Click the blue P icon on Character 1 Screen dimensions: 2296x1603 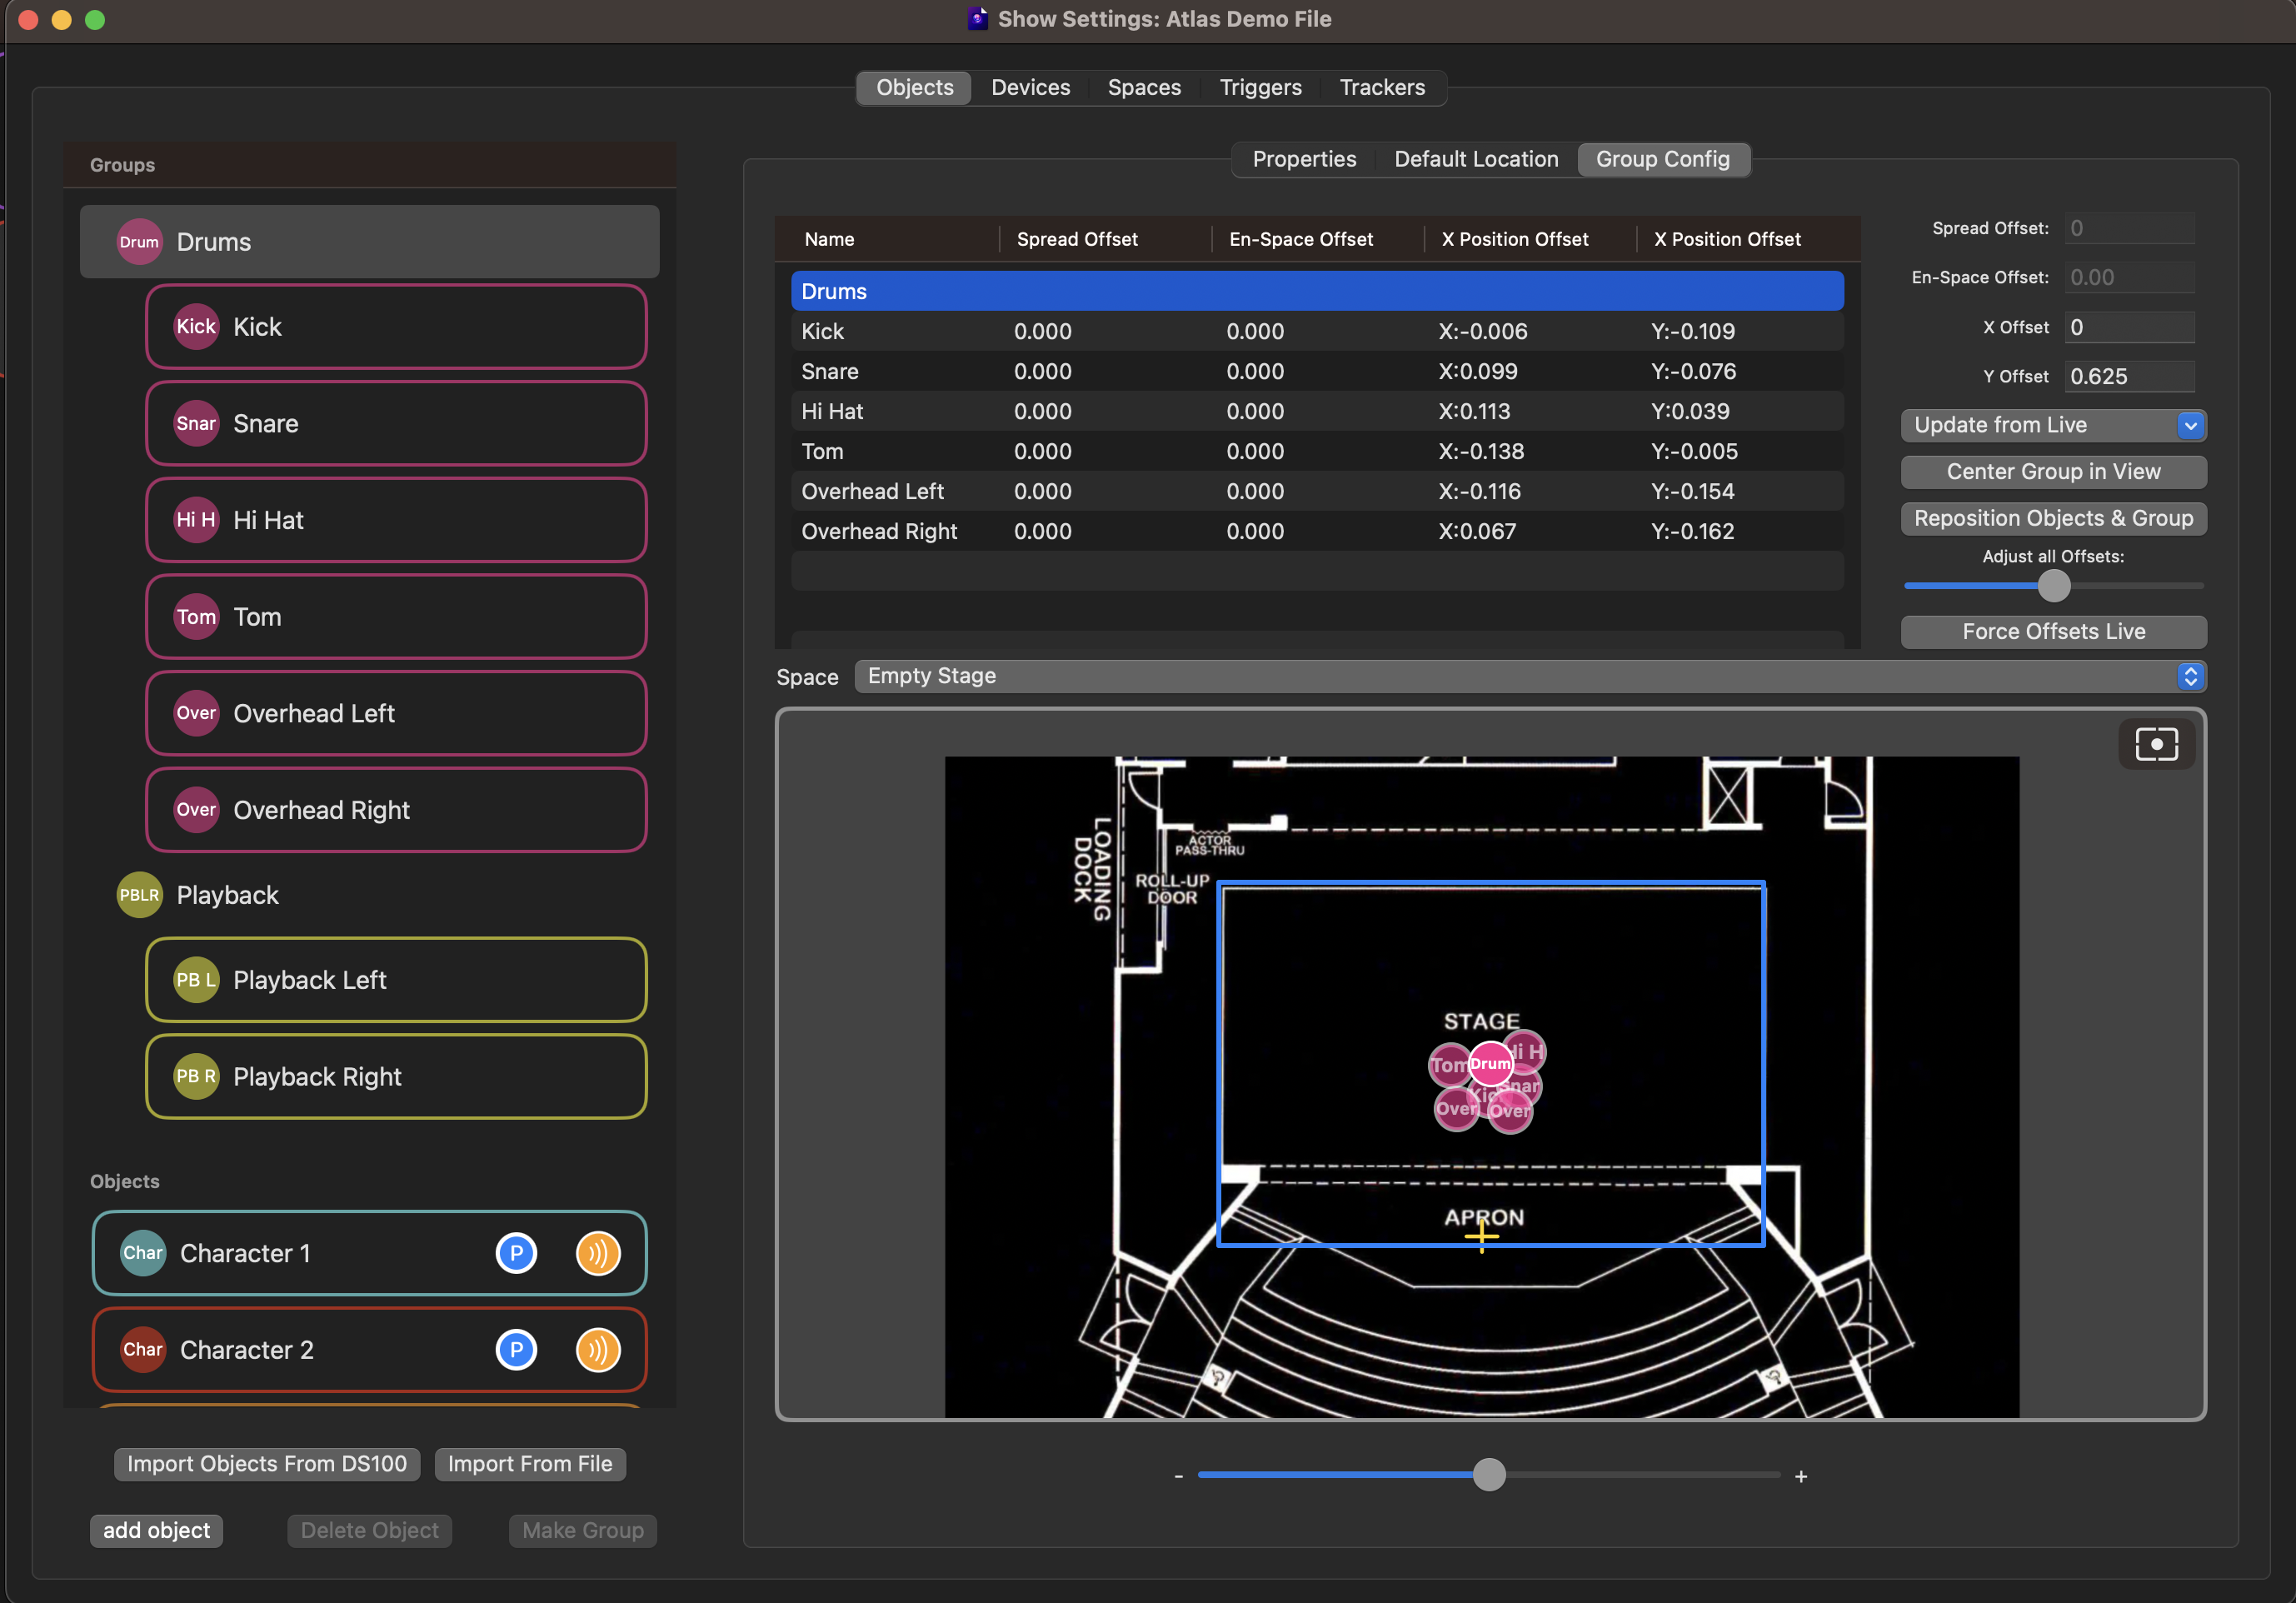tap(516, 1253)
